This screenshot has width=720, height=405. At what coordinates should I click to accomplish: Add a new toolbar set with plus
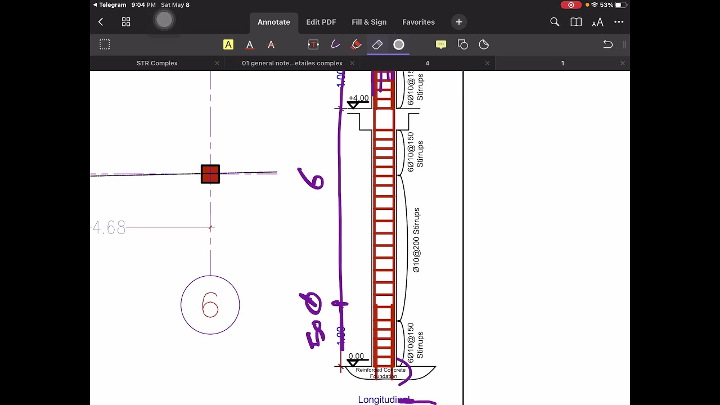click(x=459, y=22)
